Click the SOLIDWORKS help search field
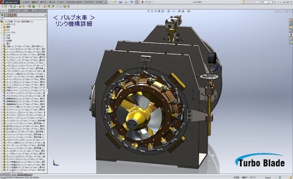Viewport: 293px width, 179px height. click(x=255, y=2)
